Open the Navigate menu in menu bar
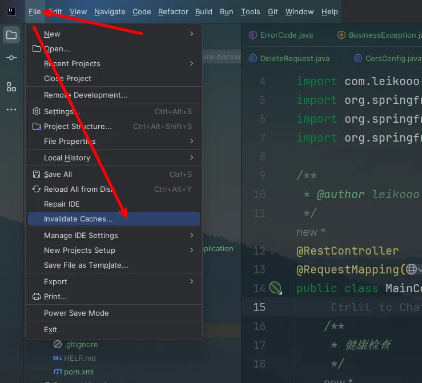422x383 pixels. point(110,11)
